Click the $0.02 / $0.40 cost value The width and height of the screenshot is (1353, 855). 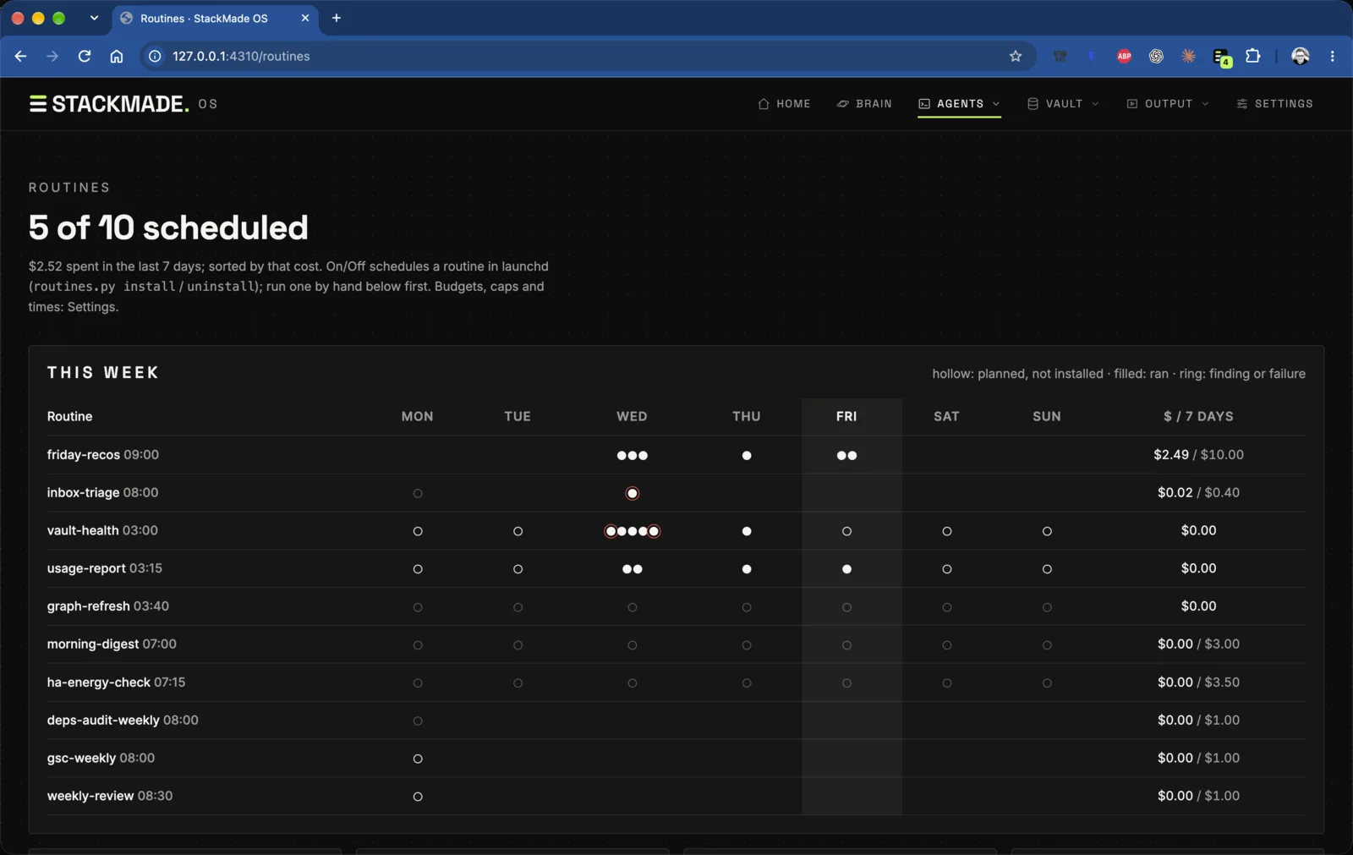(x=1198, y=492)
